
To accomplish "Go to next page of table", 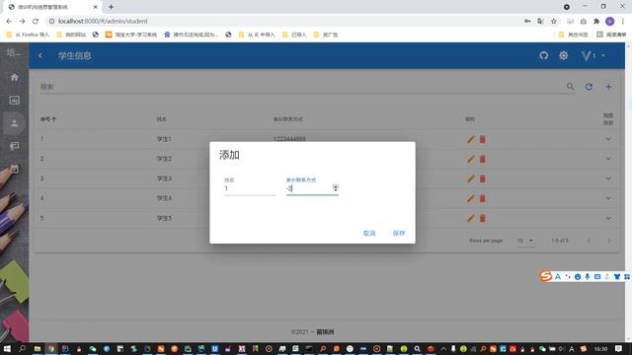I will pos(609,241).
